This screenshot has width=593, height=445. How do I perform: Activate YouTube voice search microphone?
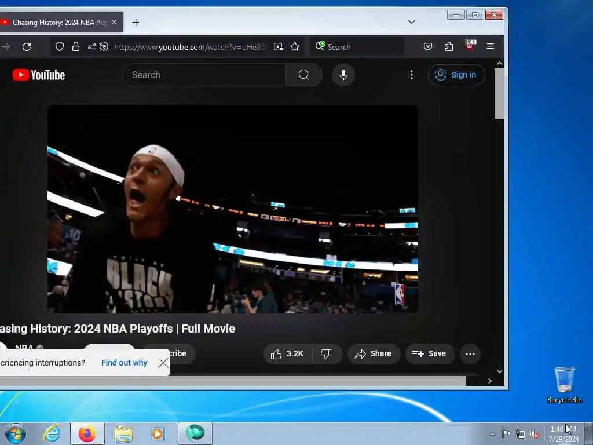pyautogui.click(x=343, y=75)
